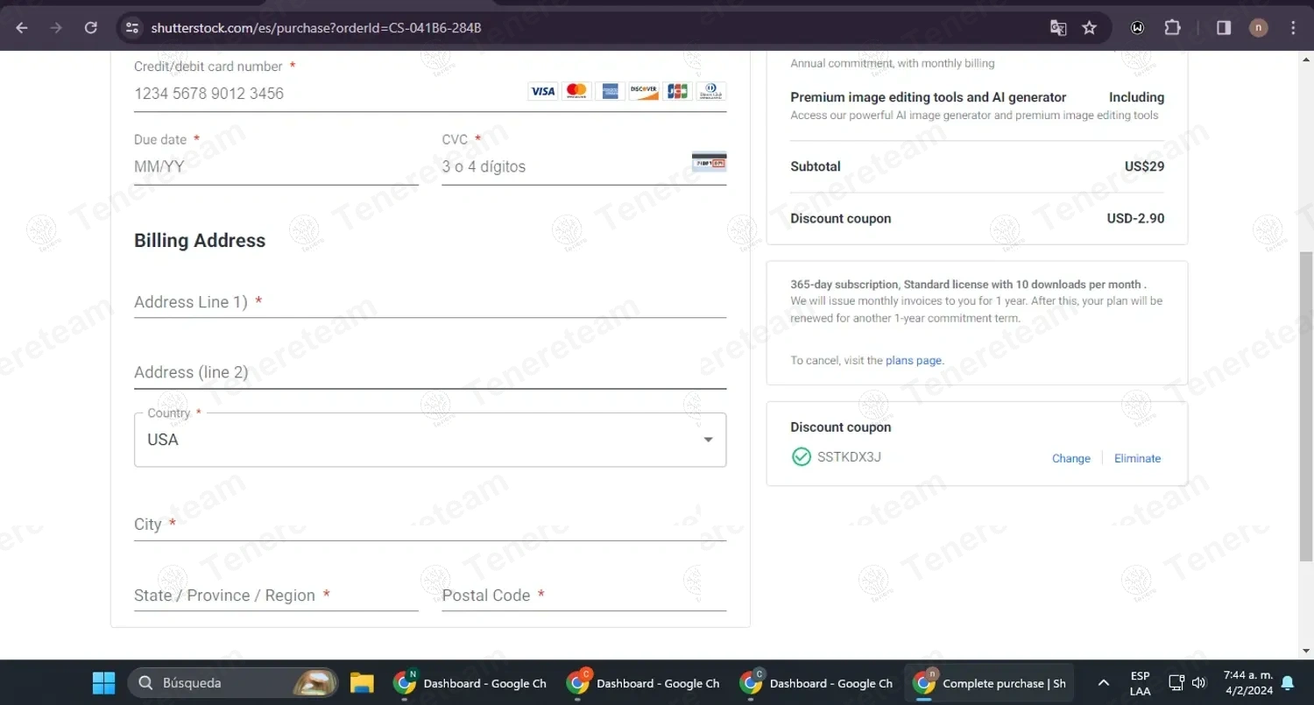
Task: Bookmark this page with the star icon
Action: (1089, 28)
